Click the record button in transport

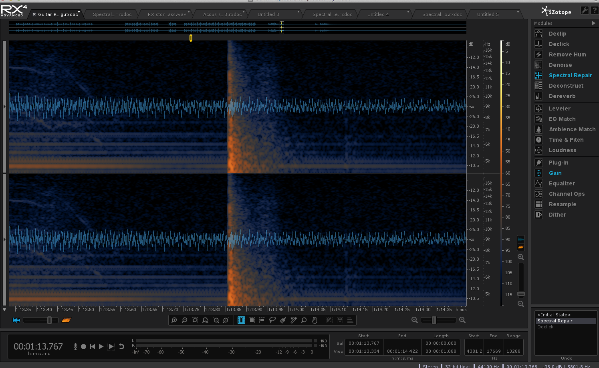coord(83,346)
